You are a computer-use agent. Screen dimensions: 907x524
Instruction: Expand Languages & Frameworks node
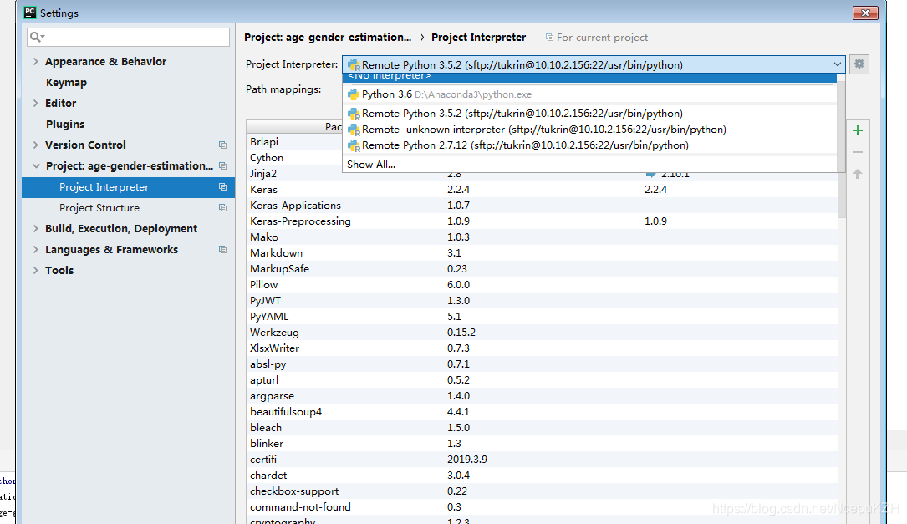point(36,249)
